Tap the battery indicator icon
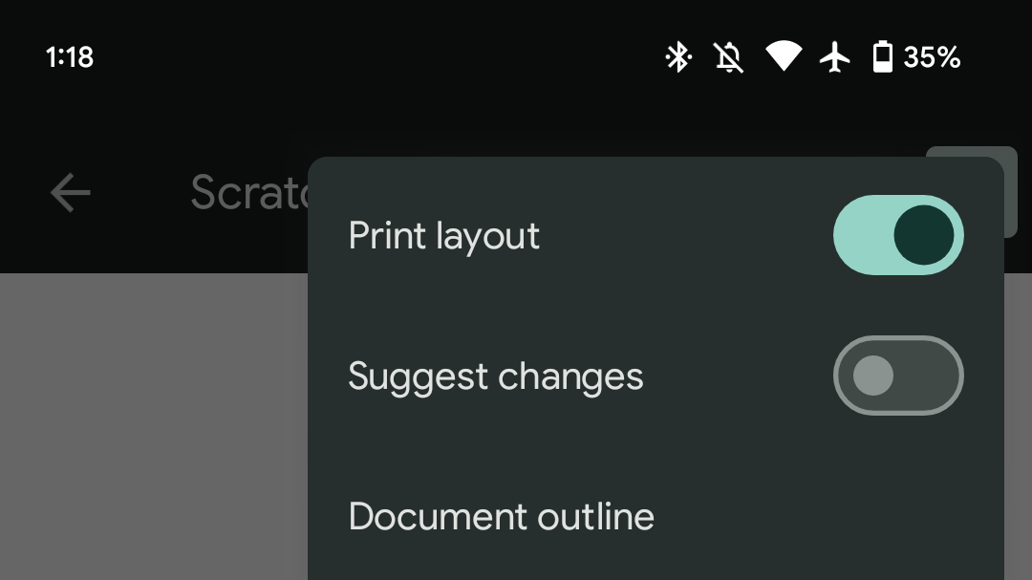The image size is (1032, 580). click(885, 57)
